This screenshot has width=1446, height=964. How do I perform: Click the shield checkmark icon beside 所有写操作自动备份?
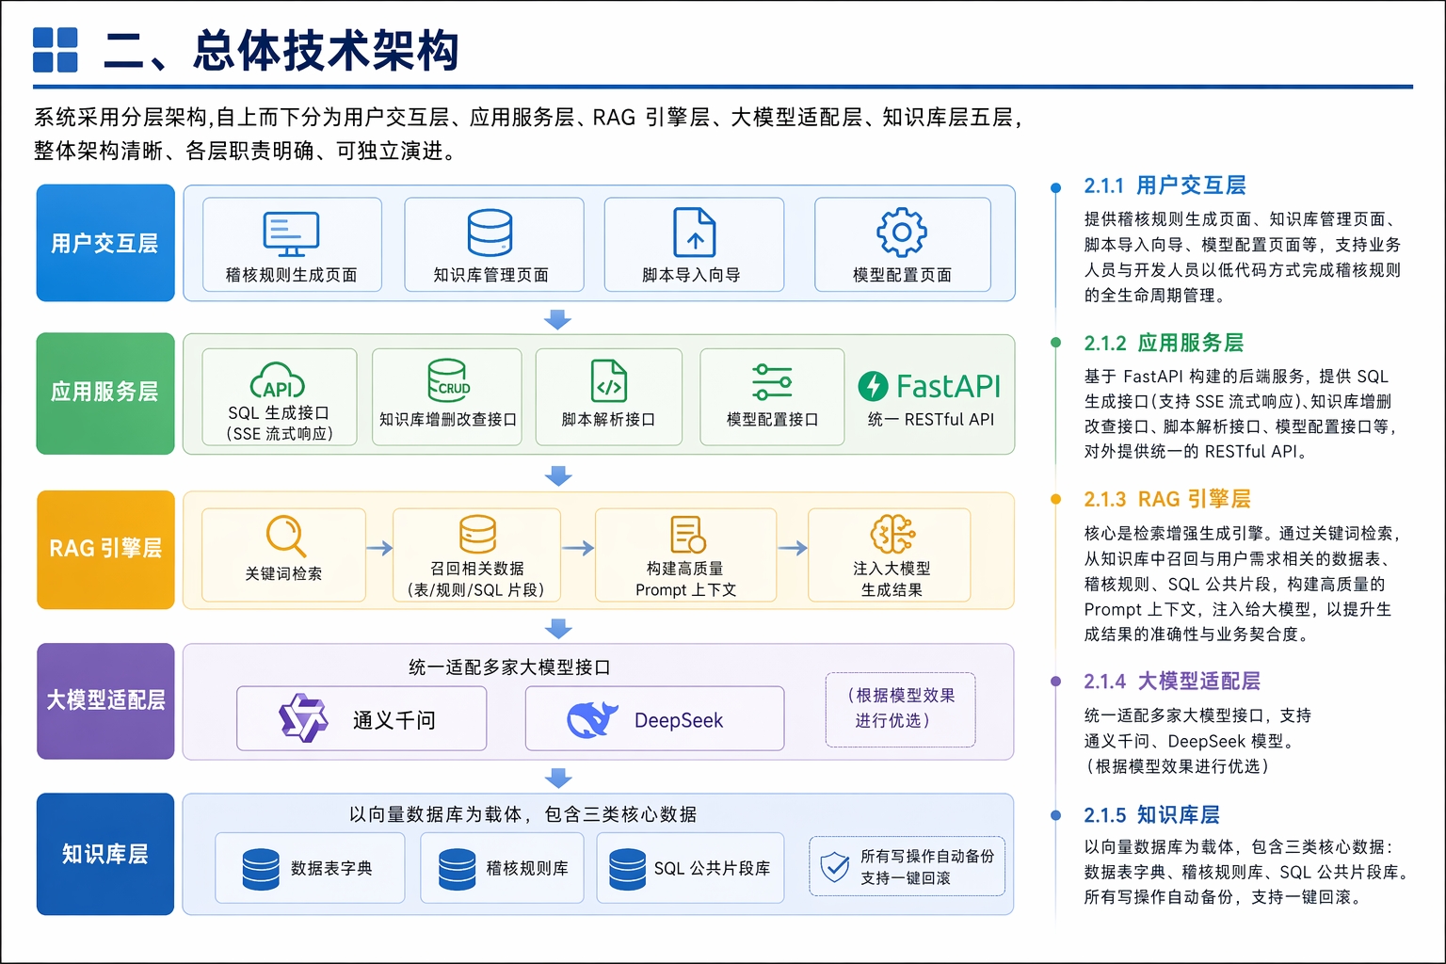pyautogui.click(x=834, y=867)
